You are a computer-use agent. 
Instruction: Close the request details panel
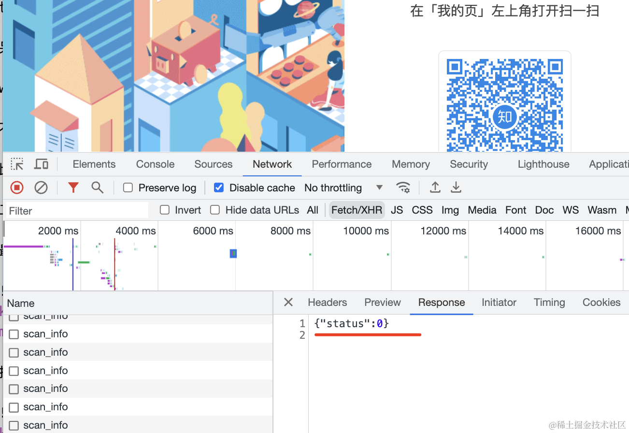288,303
